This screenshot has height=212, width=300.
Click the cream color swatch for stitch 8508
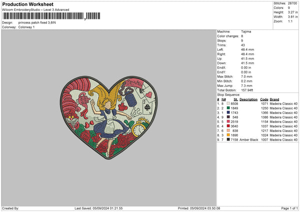(228, 103)
